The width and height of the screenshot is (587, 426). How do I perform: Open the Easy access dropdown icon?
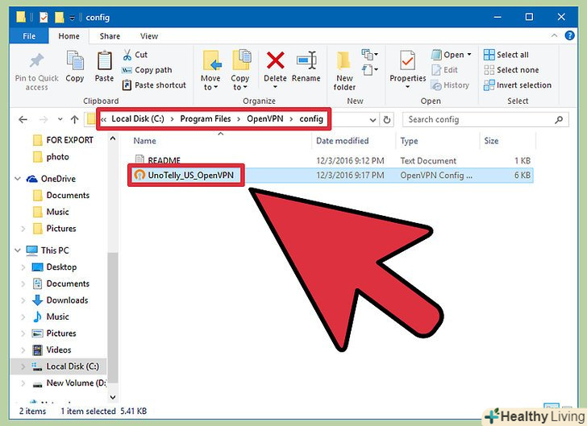(369, 69)
